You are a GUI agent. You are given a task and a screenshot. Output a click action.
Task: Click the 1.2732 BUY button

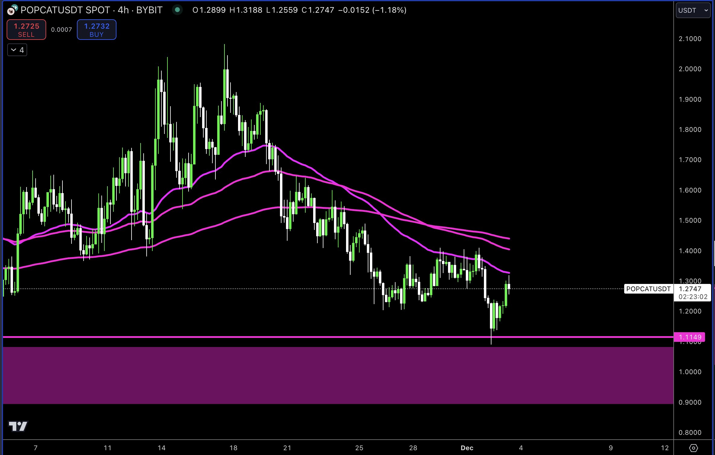coord(97,30)
